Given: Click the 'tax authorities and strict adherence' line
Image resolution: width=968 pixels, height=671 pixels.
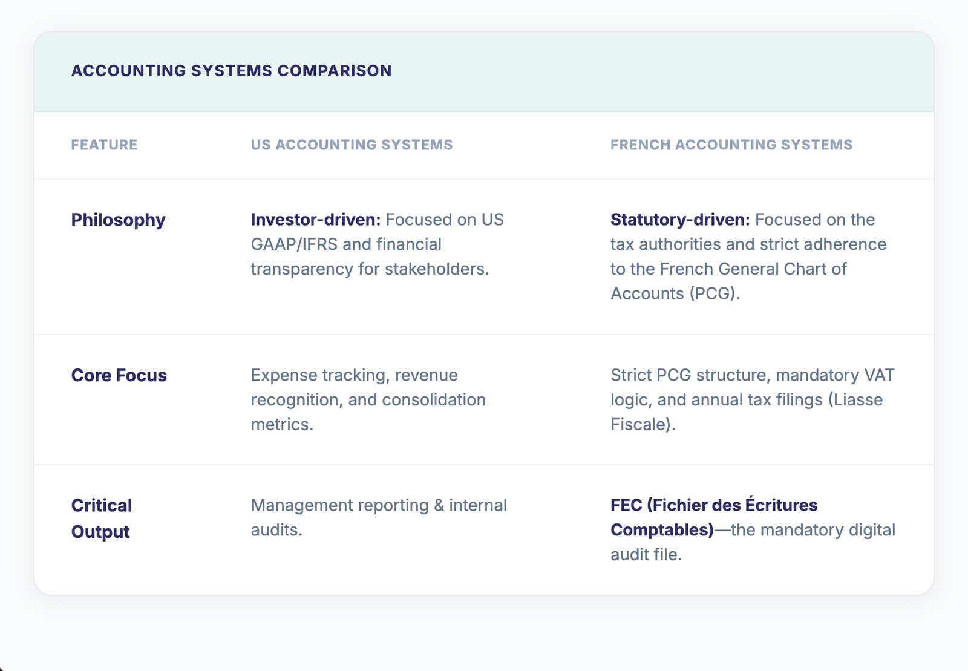Looking at the screenshot, I should [x=748, y=244].
